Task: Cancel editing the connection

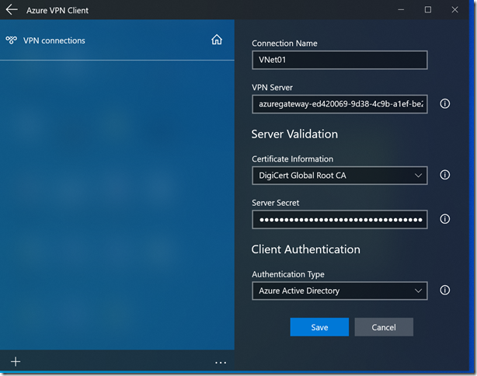Action: [384, 327]
